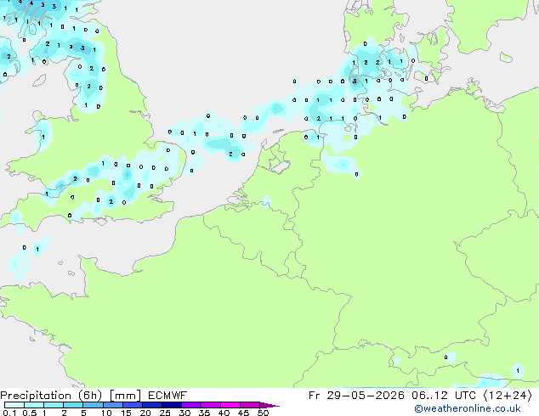Click the "50" legend scale label

point(264,413)
